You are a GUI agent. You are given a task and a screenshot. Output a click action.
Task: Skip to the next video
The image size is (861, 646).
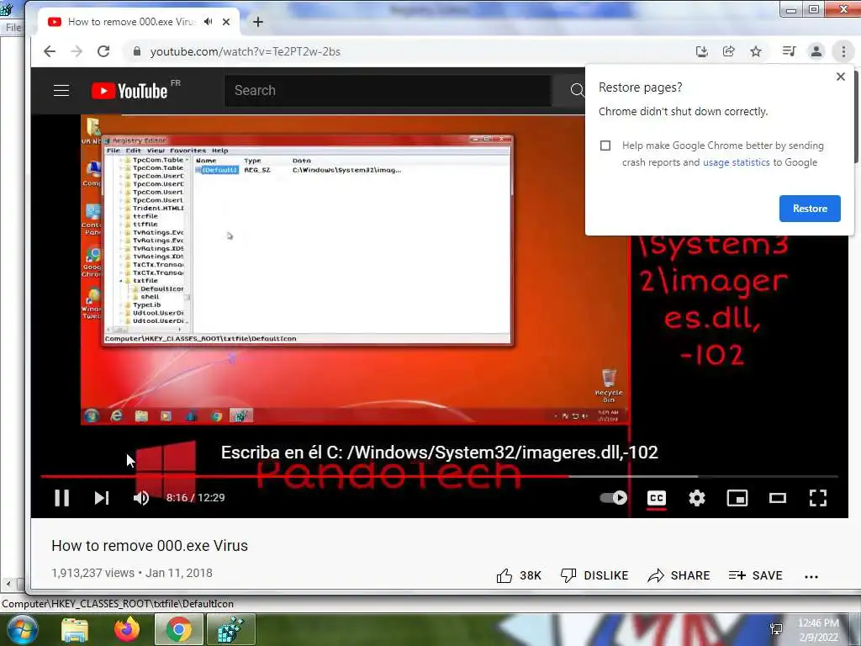tap(102, 498)
